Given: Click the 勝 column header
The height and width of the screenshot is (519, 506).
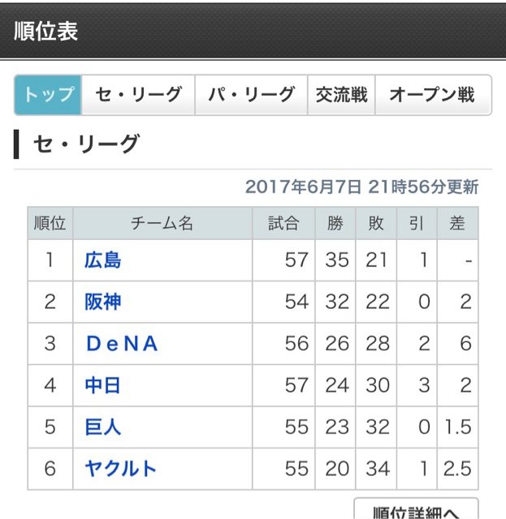Looking at the screenshot, I should tap(335, 224).
